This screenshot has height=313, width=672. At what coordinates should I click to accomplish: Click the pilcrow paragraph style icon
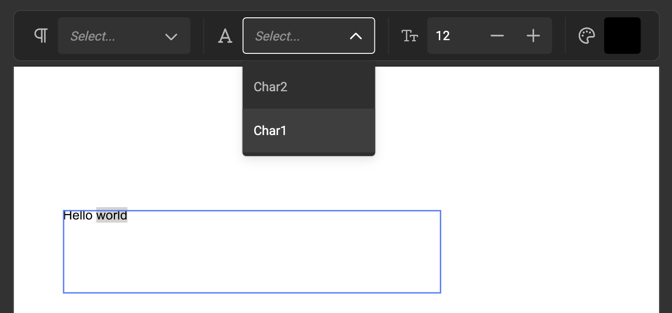pyautogui.click(x=41, y=36)
